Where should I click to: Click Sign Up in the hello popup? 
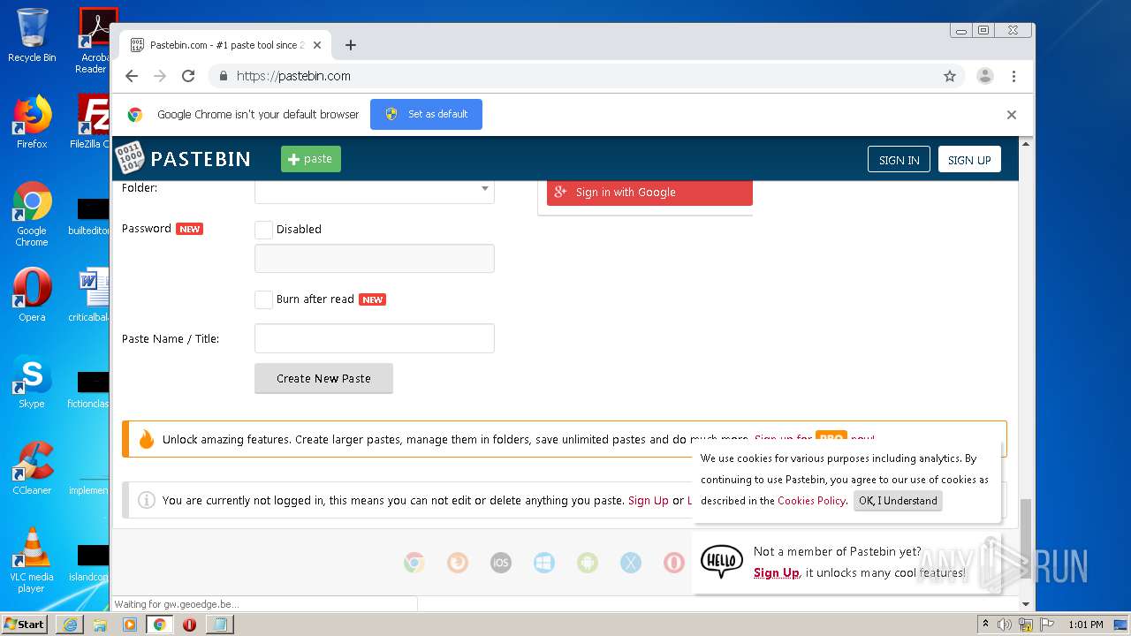(777, 572)
